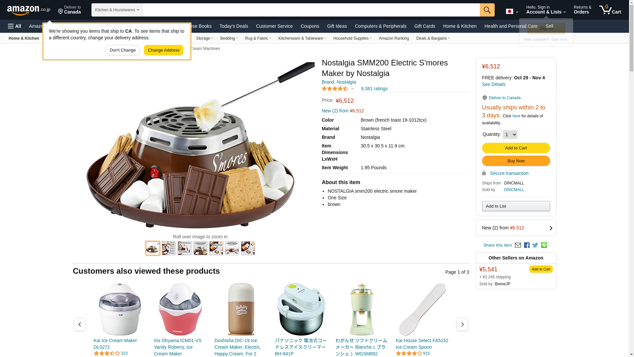Select the second product thumbnail image
634x357 pixels.
169,248
